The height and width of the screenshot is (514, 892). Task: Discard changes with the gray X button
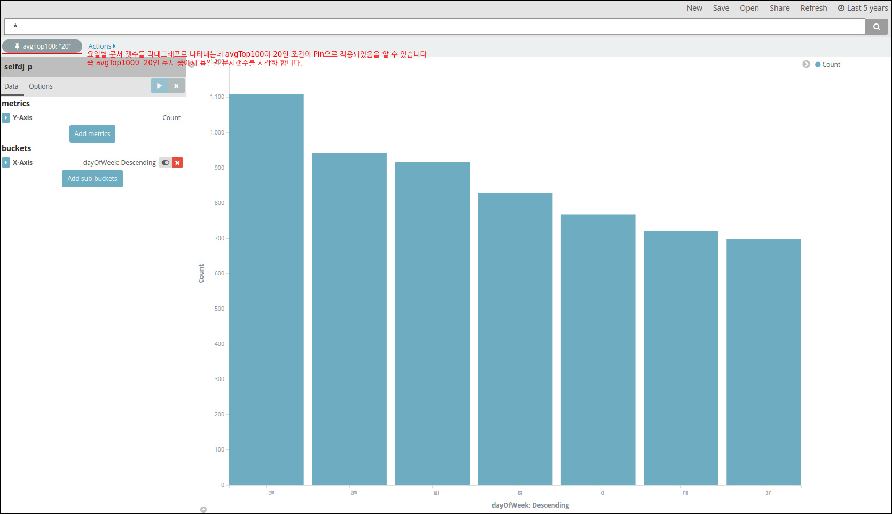176,86
